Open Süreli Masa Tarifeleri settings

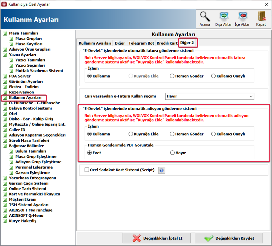click(x=29, y=141)
